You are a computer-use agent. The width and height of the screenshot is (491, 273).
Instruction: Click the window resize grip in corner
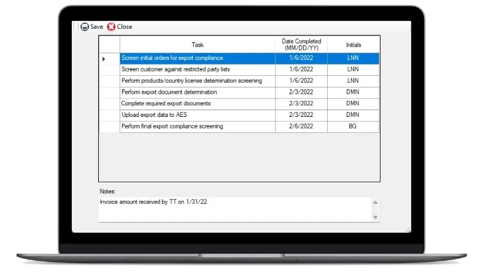click(x=408, y=230)
